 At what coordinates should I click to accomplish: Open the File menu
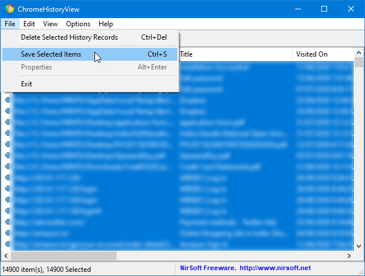tap(10, 24)
